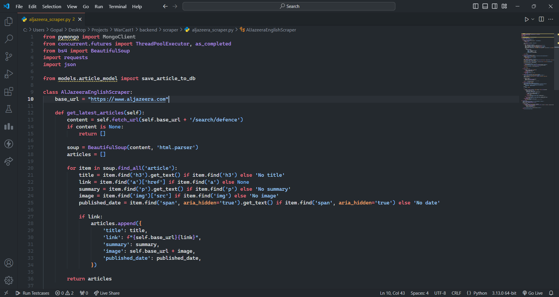Open the Search view in activity bar
Viewport: 559px width, 297px height.
click(9, 39)
